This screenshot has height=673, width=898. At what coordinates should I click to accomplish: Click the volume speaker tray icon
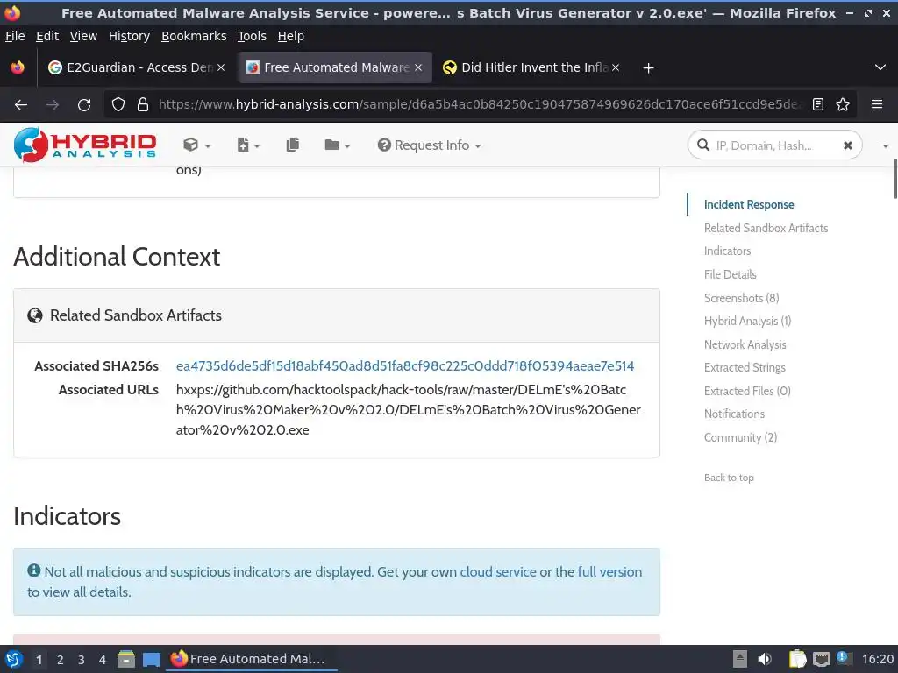(765, 659)
